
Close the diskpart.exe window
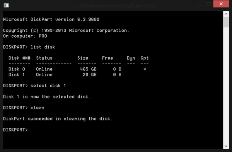(221, 4)
